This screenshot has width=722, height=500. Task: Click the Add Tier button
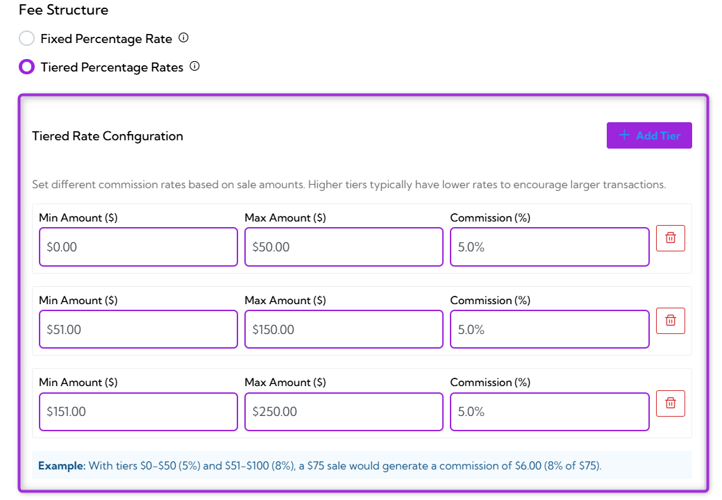pyautogui.click(x=649, y=135)
